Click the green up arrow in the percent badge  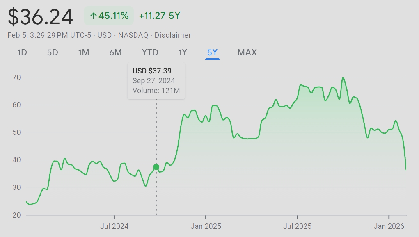93,16
